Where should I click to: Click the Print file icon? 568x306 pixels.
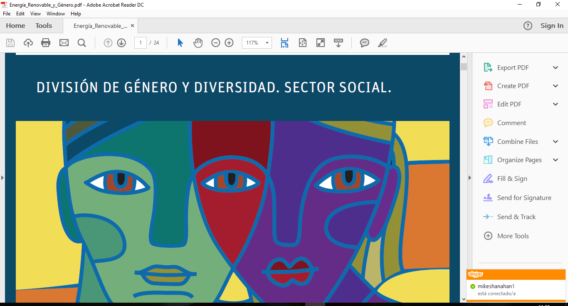click(46, 42)
